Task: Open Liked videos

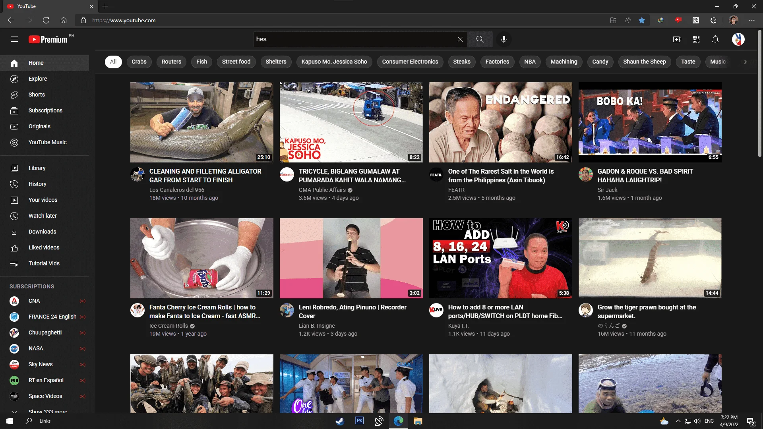Action: pos(45,247)
